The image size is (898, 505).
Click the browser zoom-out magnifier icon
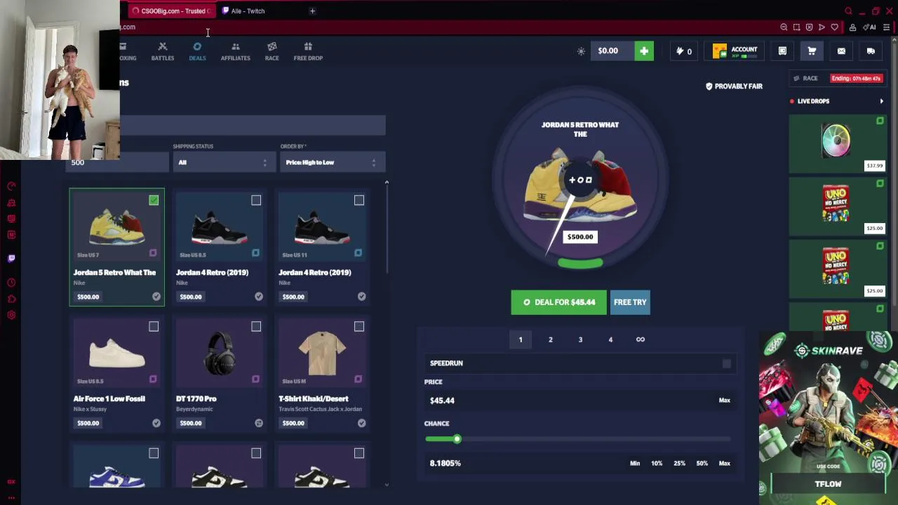784,27
